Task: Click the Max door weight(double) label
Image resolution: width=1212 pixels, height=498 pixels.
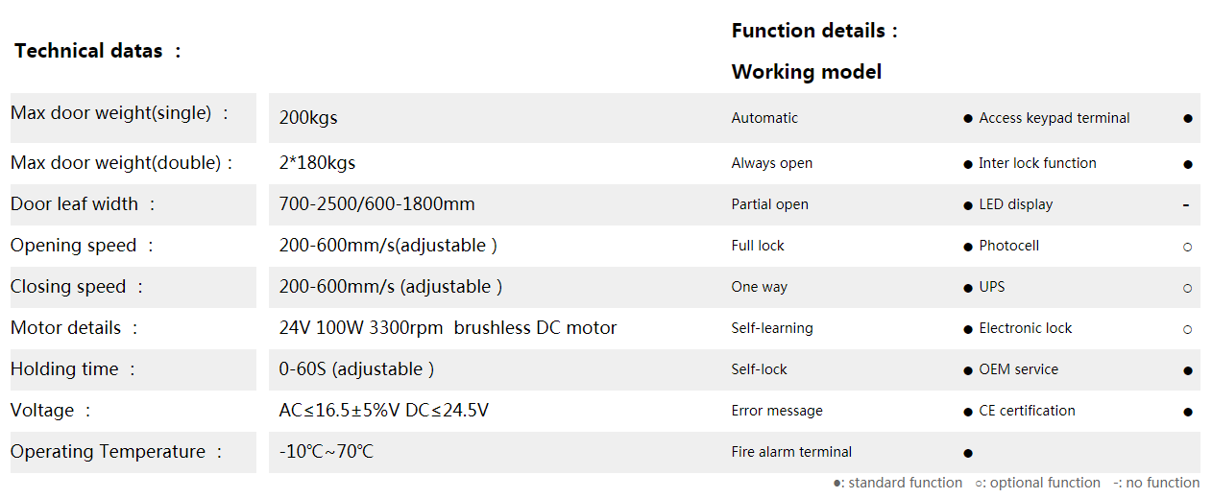Action: [x=121, y=163]
